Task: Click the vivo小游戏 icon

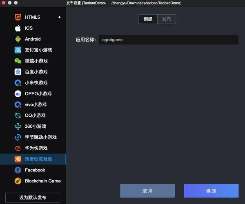Action: click(x=18, y=104)
